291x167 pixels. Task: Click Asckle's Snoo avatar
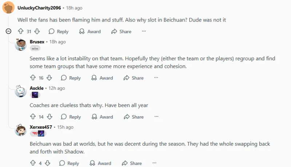click(x=21, y=91)
